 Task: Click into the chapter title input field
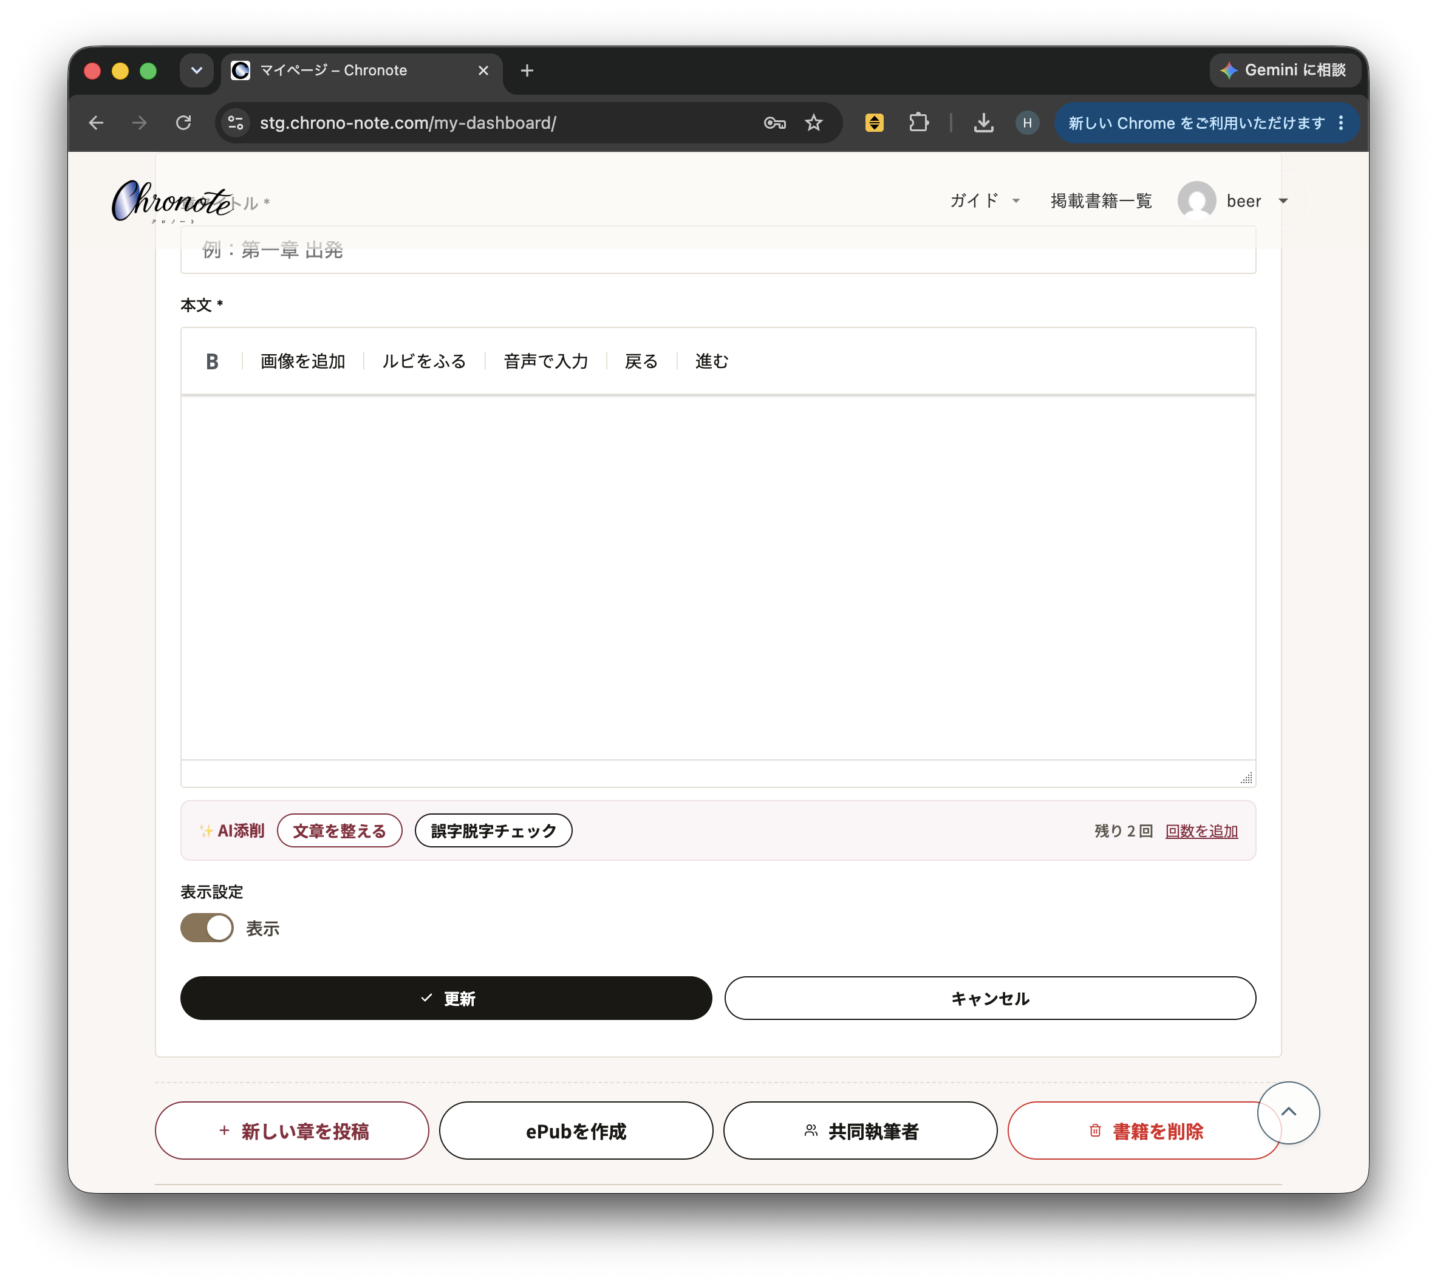(717, 250)
